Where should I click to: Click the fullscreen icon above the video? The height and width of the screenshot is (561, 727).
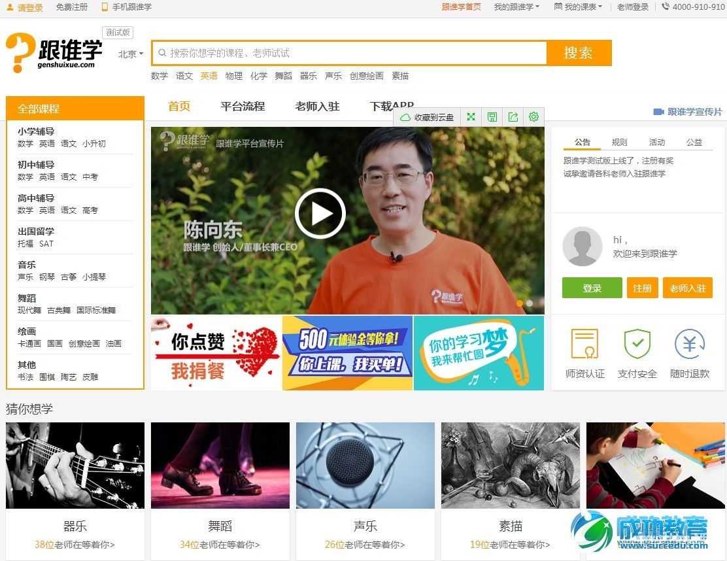(x=471, y=117)
